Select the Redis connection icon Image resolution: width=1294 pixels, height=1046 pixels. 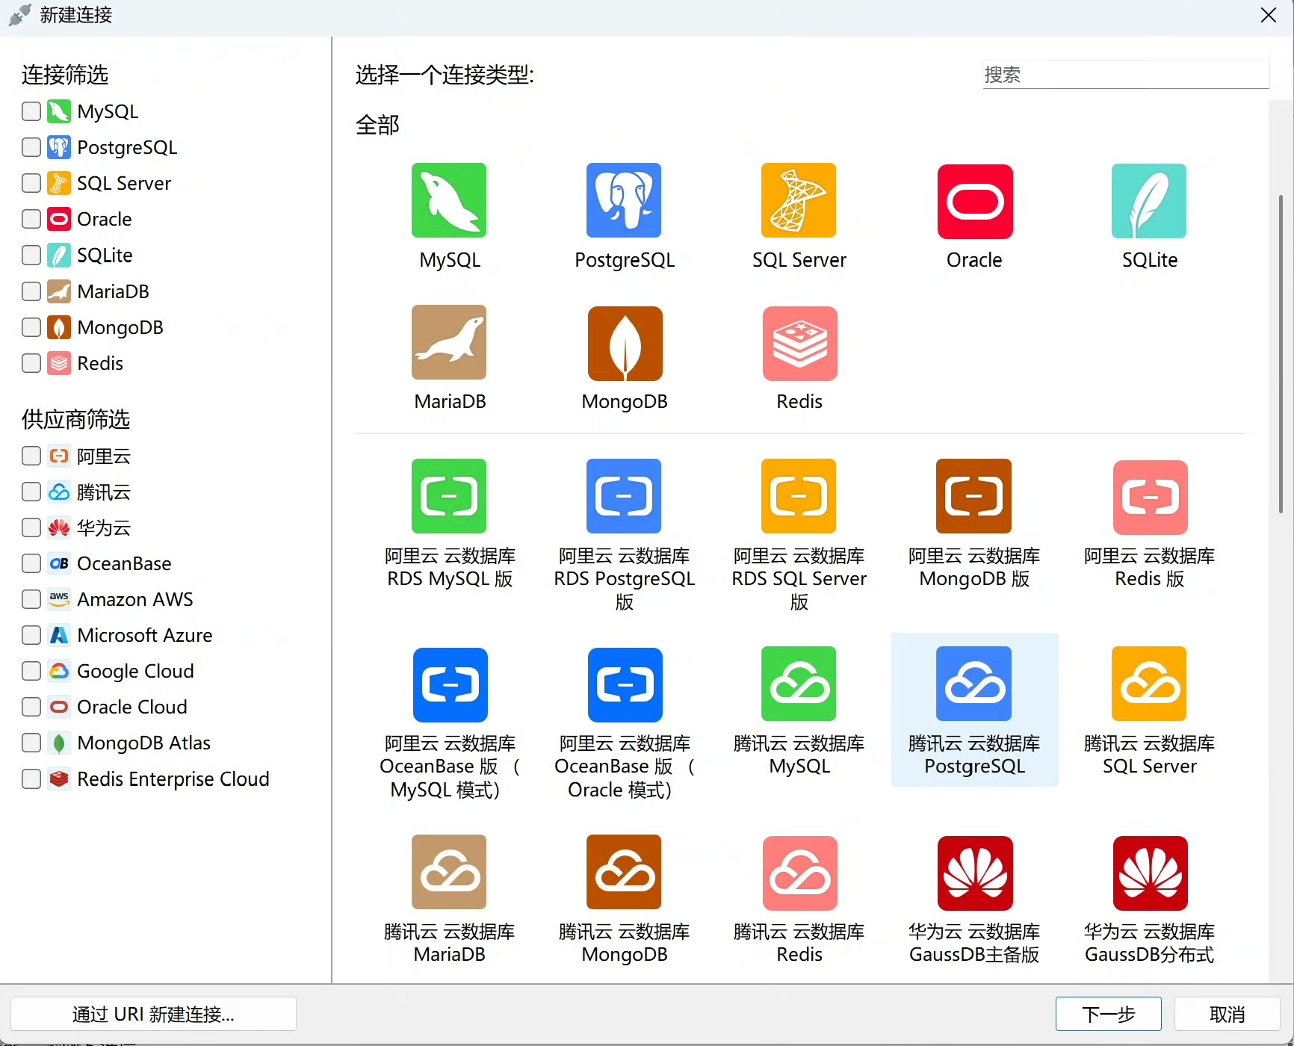pyautogui.click(x=800, y=344)
